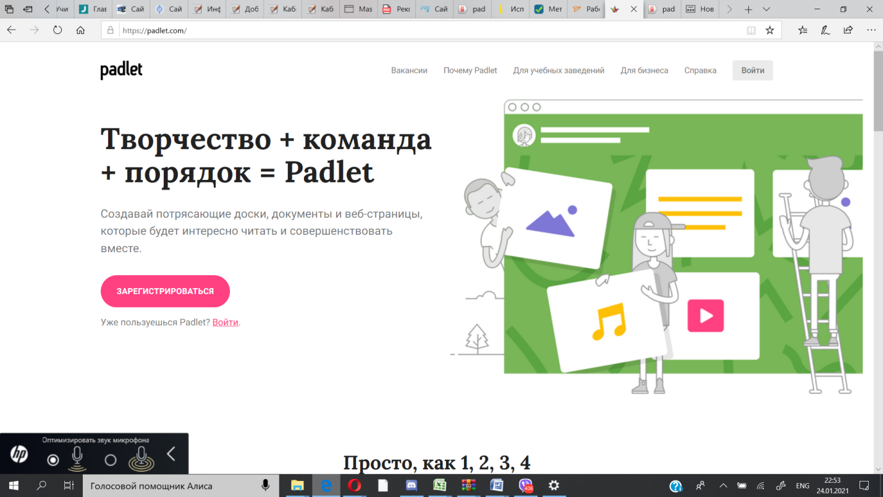Go to Для учебных заведений
The height and width of the screenshot is (497, 883).
click(x=559, y=70)
